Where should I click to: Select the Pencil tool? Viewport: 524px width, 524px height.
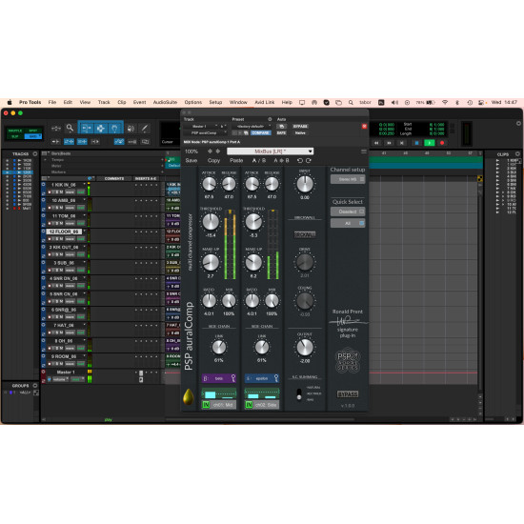[x=145, y=129]
